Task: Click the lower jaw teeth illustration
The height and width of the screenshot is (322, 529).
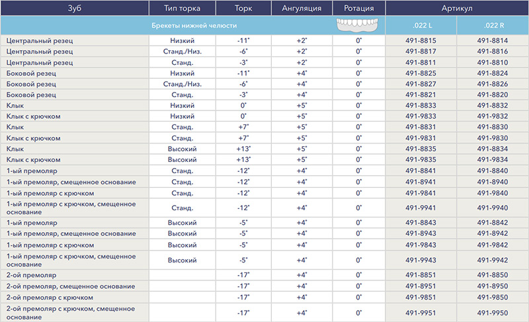Action: coord(357,25)
